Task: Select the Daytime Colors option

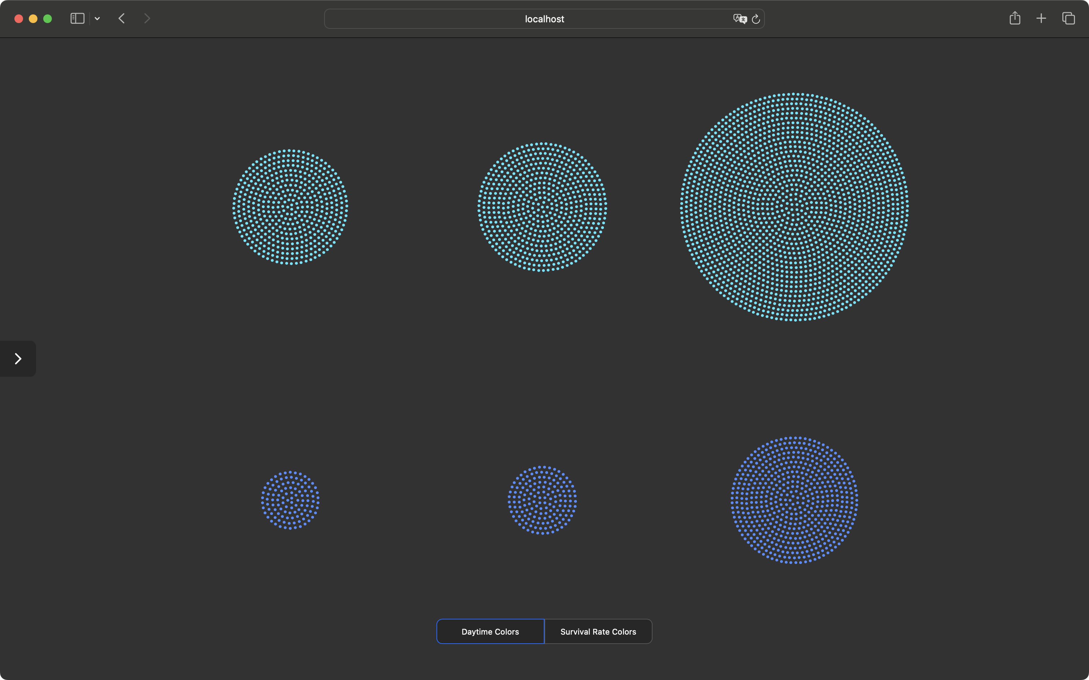Action: 490,631
